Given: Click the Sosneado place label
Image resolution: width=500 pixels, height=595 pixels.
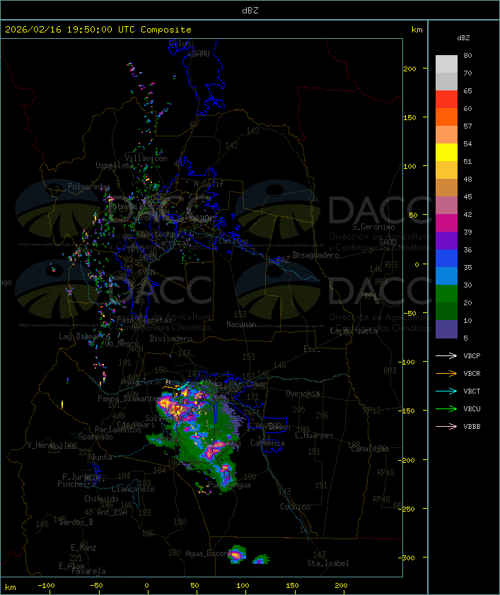Looking at the screenshot, I should (95, 437).
